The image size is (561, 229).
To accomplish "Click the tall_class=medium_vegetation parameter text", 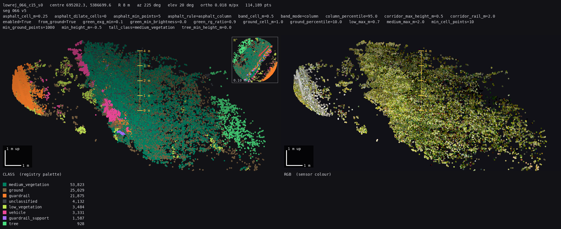I will [x=142, y=27].
